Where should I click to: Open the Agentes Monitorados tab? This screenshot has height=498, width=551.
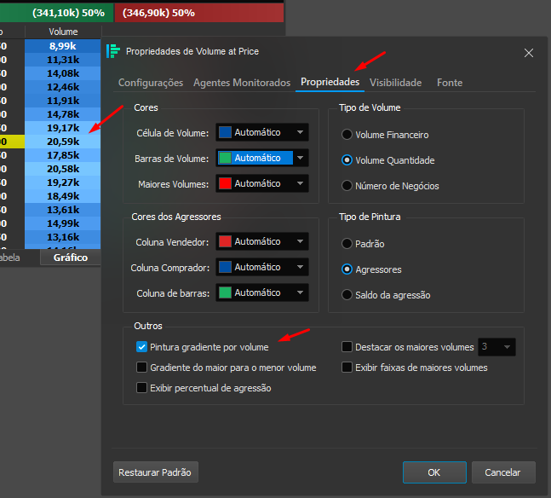tap(242, 83)
